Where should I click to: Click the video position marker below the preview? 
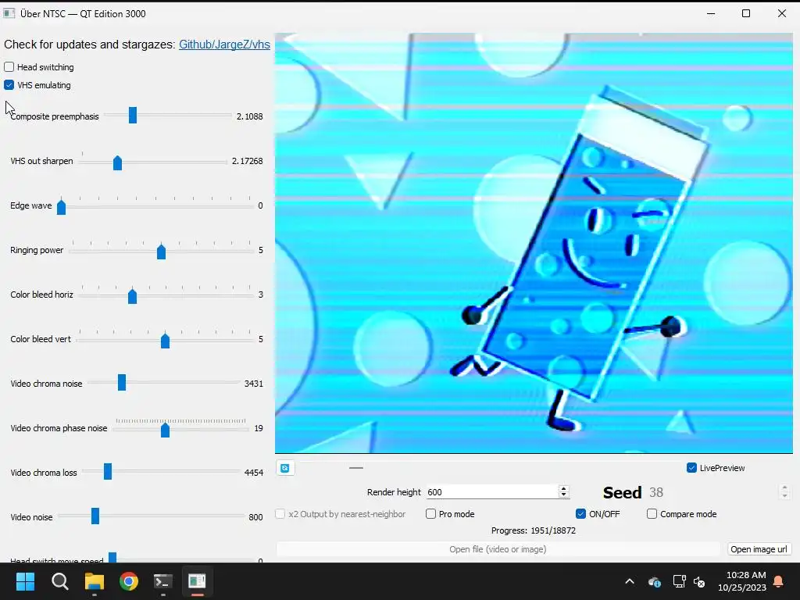click(356, 468)
